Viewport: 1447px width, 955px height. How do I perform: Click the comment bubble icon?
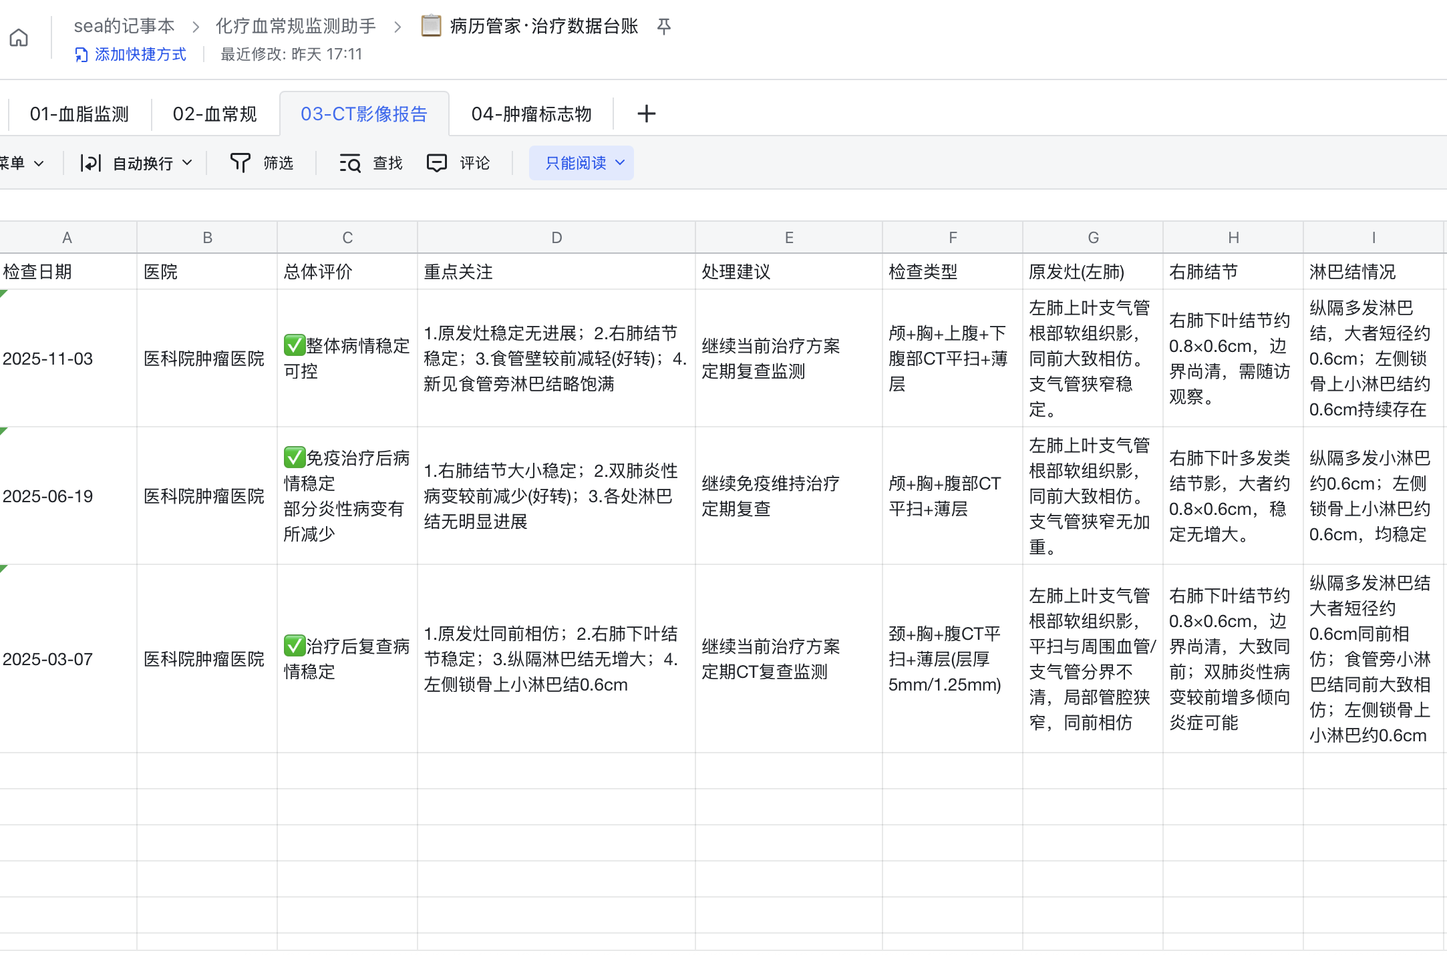click(x=437, y=163)
